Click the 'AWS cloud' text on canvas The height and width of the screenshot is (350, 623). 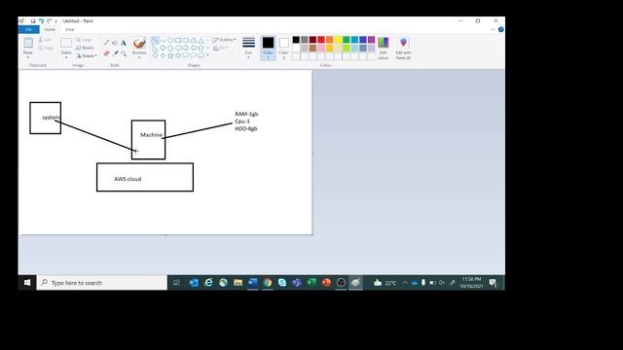[128, 179]
